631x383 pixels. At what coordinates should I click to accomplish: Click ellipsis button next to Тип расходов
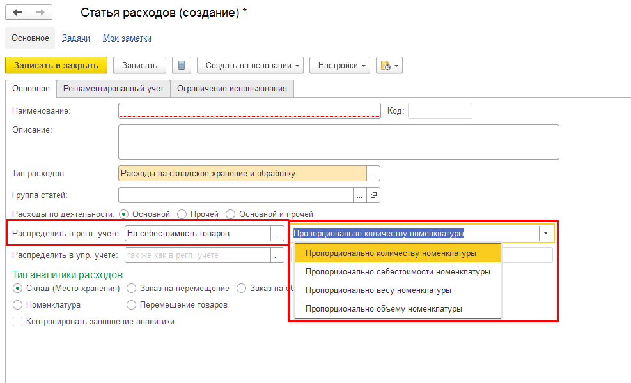click(x=374, y=174)
